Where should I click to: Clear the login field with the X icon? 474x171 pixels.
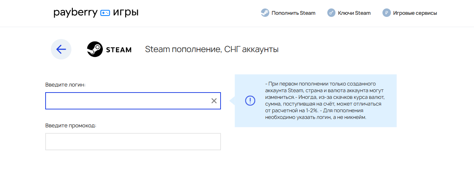point(214,101)
